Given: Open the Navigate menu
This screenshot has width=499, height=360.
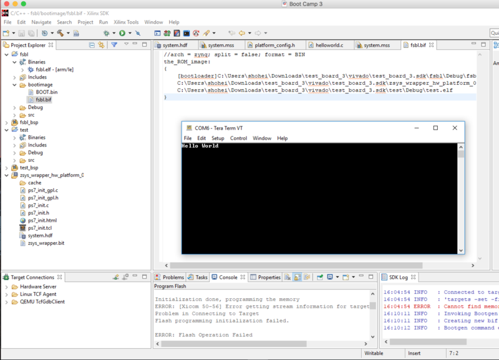Looking at the screenshot, I should (x=41, y=22).
